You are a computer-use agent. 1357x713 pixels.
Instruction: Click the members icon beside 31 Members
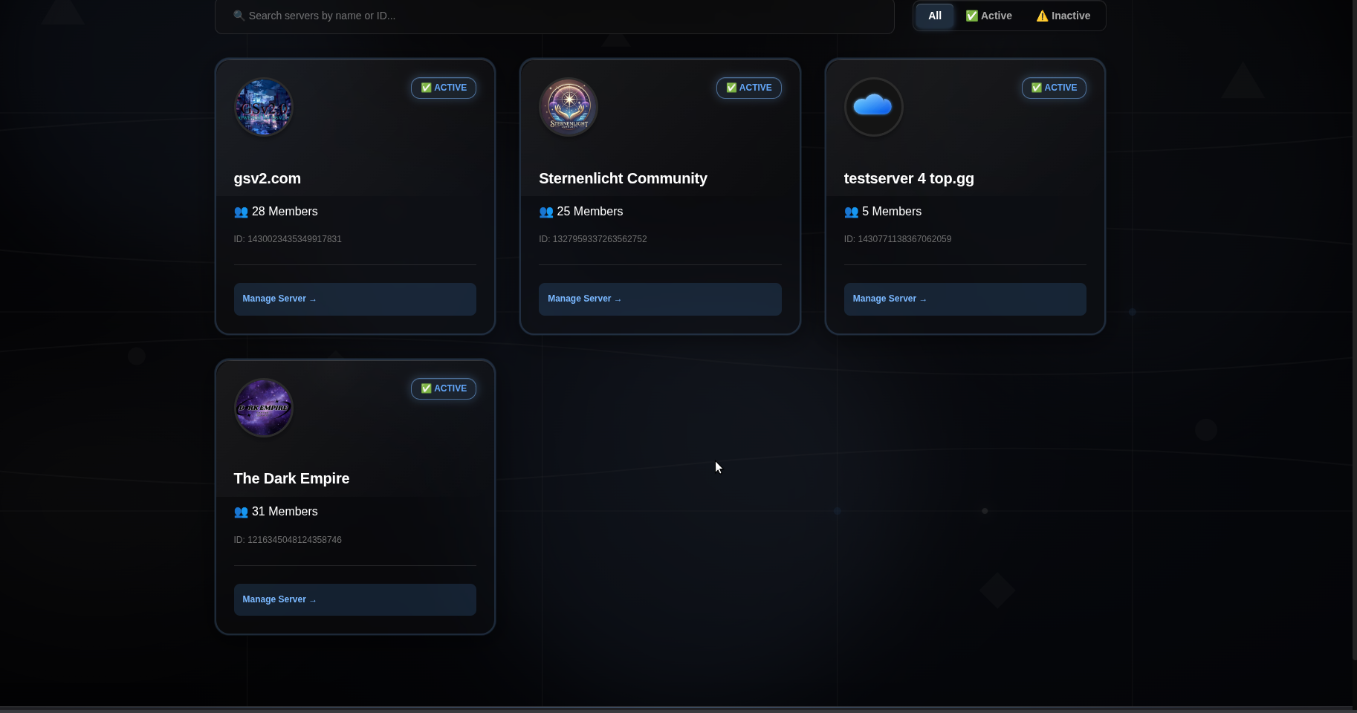pyautogui.click(x=240, y=512)
